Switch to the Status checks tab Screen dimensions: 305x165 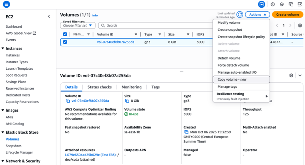[100, 87]
